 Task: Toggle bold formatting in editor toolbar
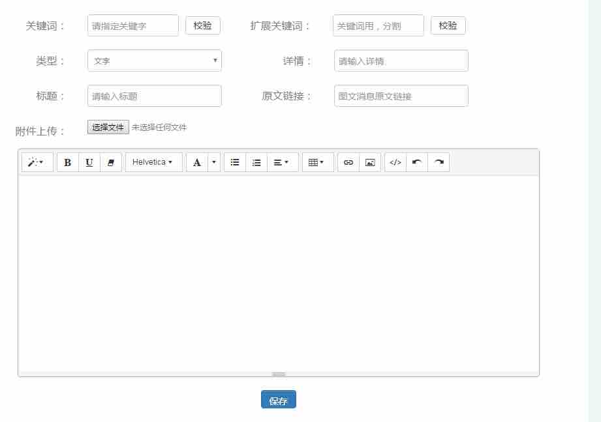pyautogui.click(x=68, y=162)
